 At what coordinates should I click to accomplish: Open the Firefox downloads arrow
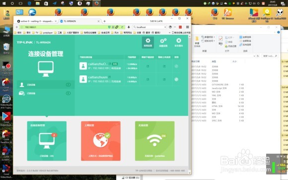coord(129,27)
